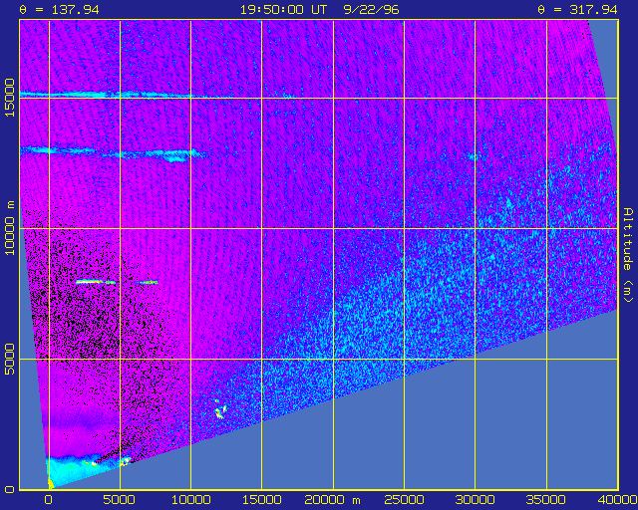Screen dimensions: 638x510
Task: Click the 15000 altitude tick label
Action: point(9,98)
